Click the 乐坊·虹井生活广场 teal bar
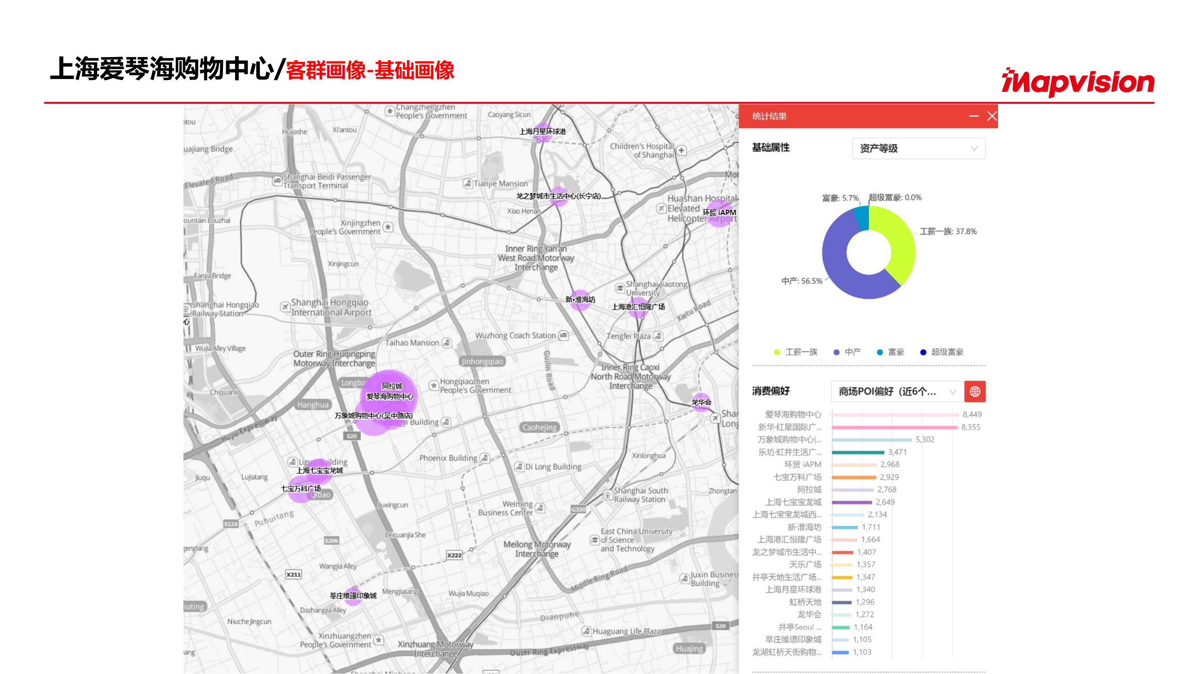 858,452
